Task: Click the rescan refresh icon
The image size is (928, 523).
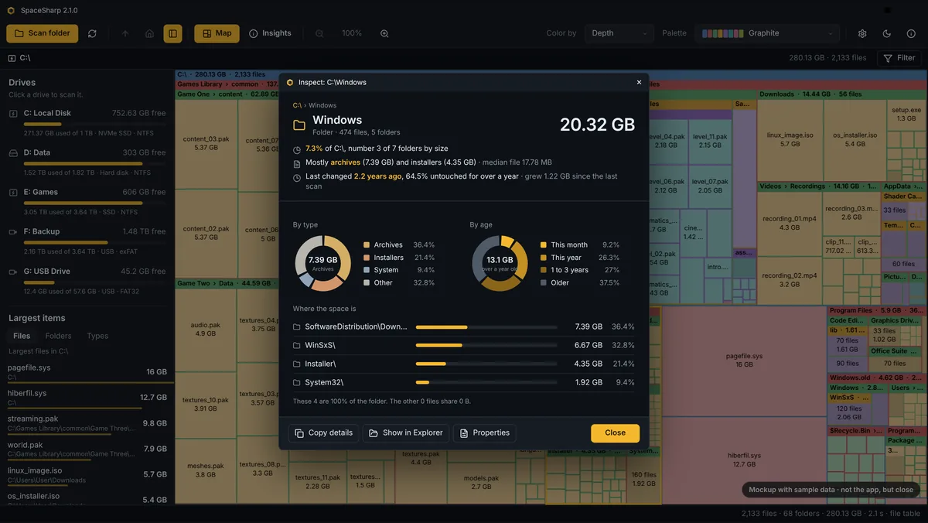Action: point(93,33)
